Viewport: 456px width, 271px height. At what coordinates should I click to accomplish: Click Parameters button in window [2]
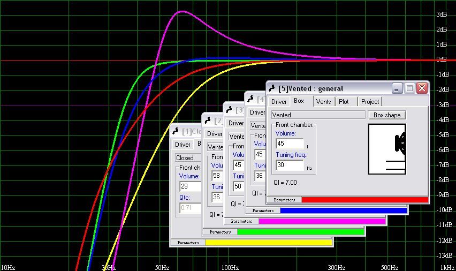(220, 232)
